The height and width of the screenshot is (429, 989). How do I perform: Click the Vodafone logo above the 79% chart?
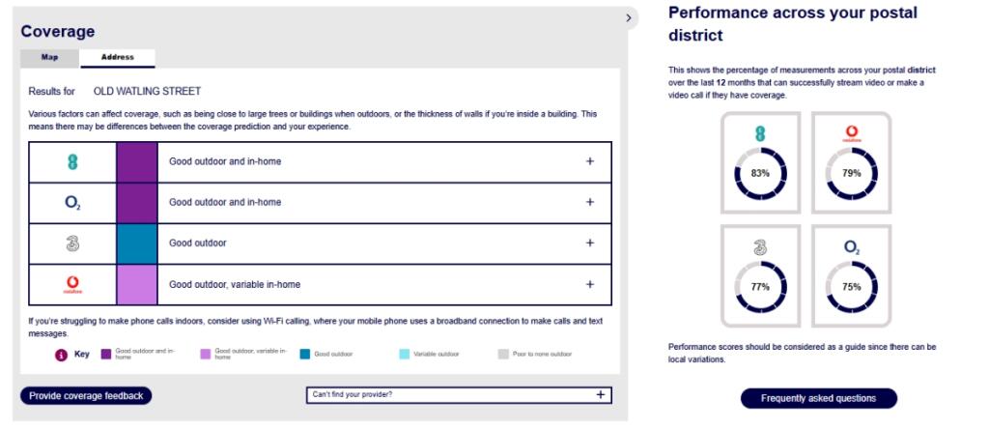tap(852, 133)
